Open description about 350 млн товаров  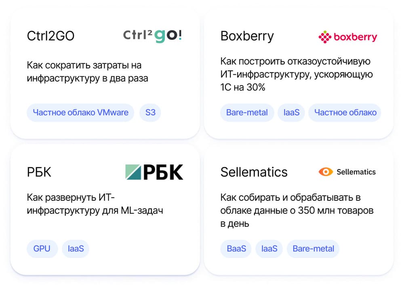tap(297, 210)
